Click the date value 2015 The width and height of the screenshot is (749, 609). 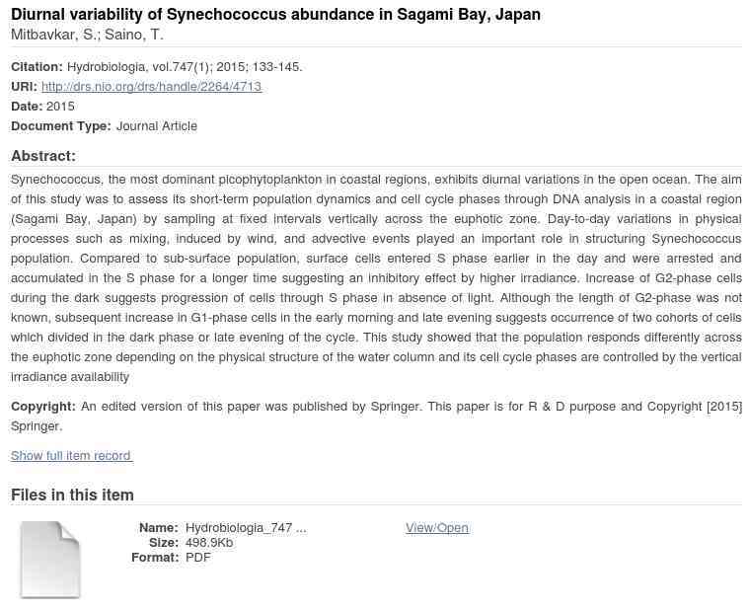click(x=60, y=107)
